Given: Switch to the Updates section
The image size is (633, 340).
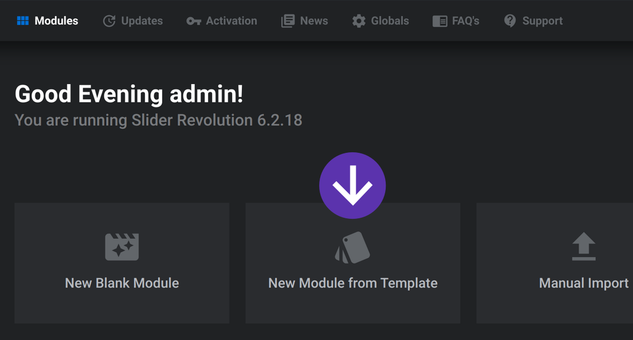Looking at the screenshot, I should [x=133, y=20].
